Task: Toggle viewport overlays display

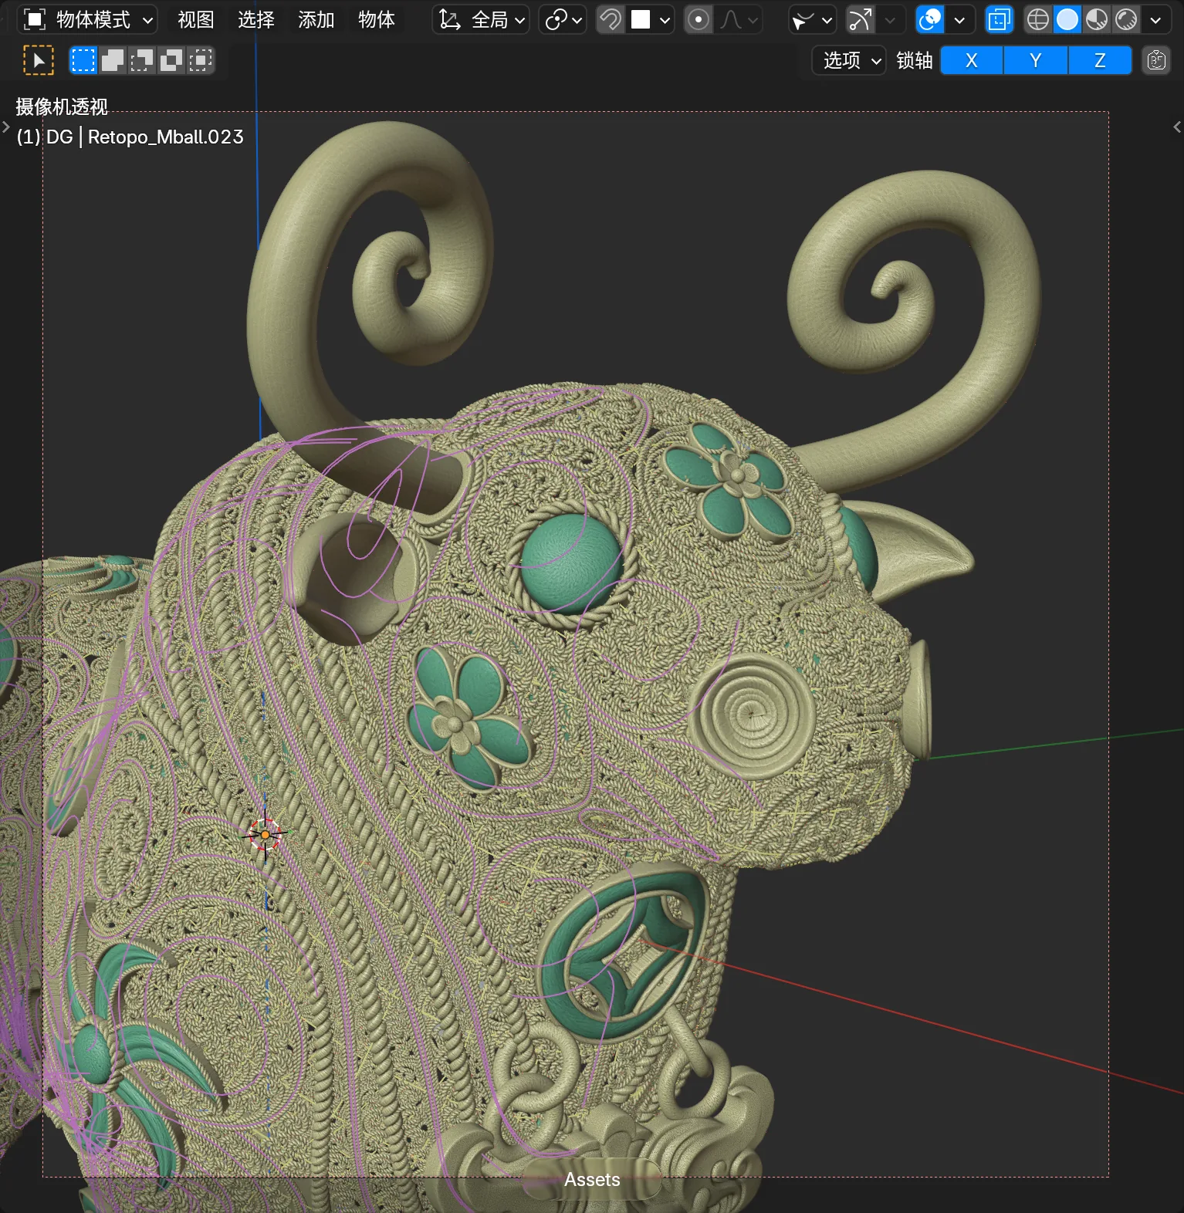Action: [930, 19]
